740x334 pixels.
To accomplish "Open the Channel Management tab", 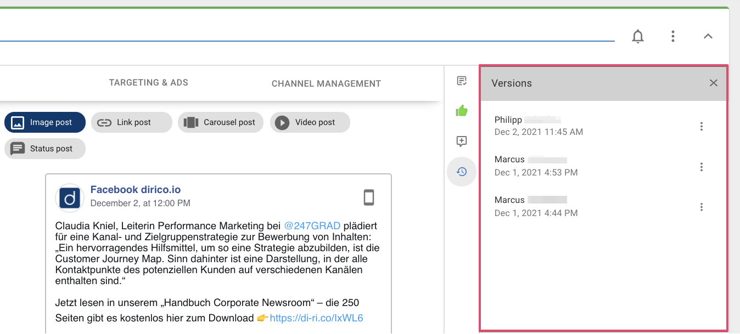I will tap(326, 83).
